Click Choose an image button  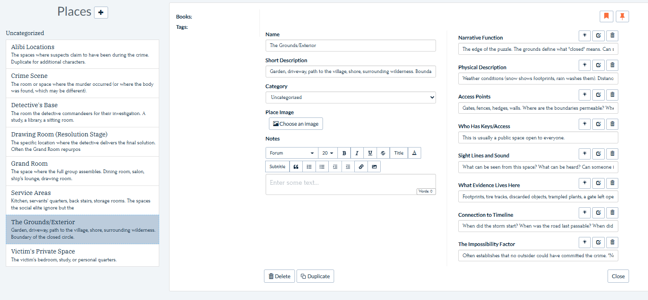tap(296, 124)
